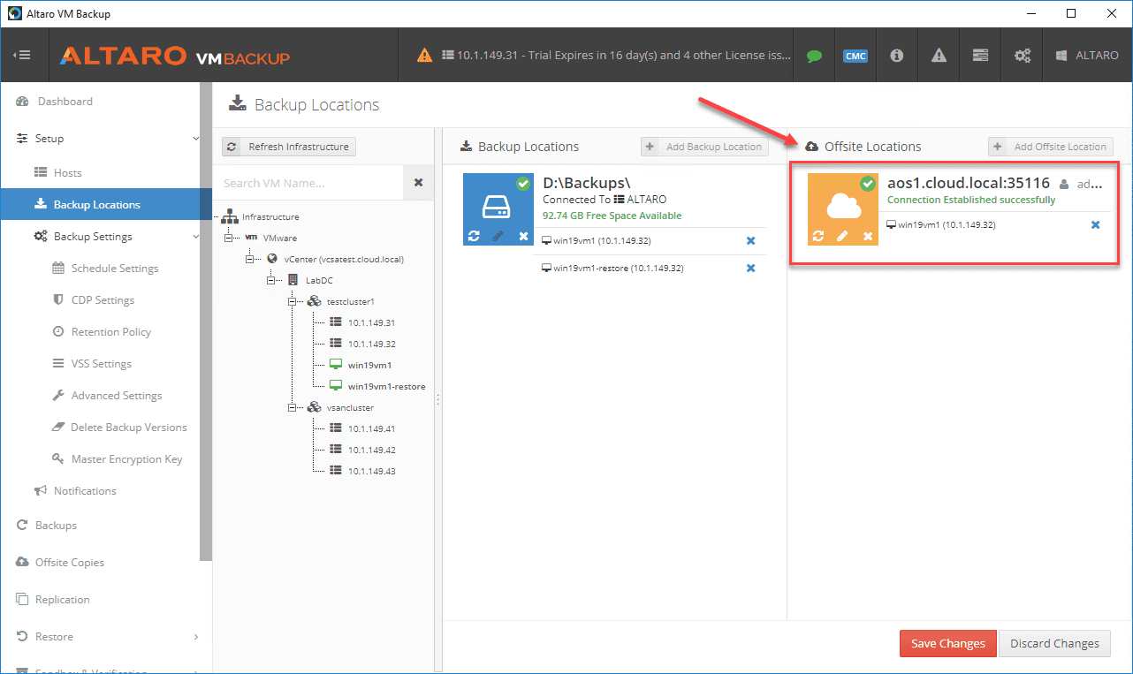Remove win19vm1 from the offsite location
Screen dimensions: 1133x674
1096,224
